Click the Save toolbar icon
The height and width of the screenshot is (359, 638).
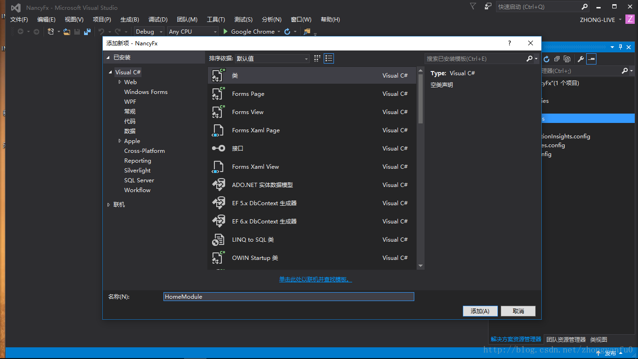[77, 32]
